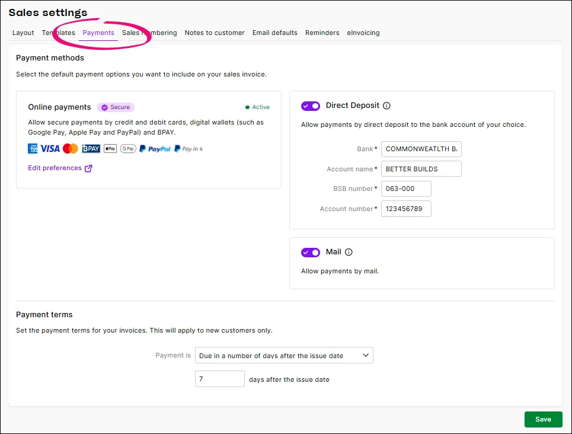This screenshot has height=434, width=572.
Task: Disable the Direct Deposit payment toggle
Action: click(310, 106)
